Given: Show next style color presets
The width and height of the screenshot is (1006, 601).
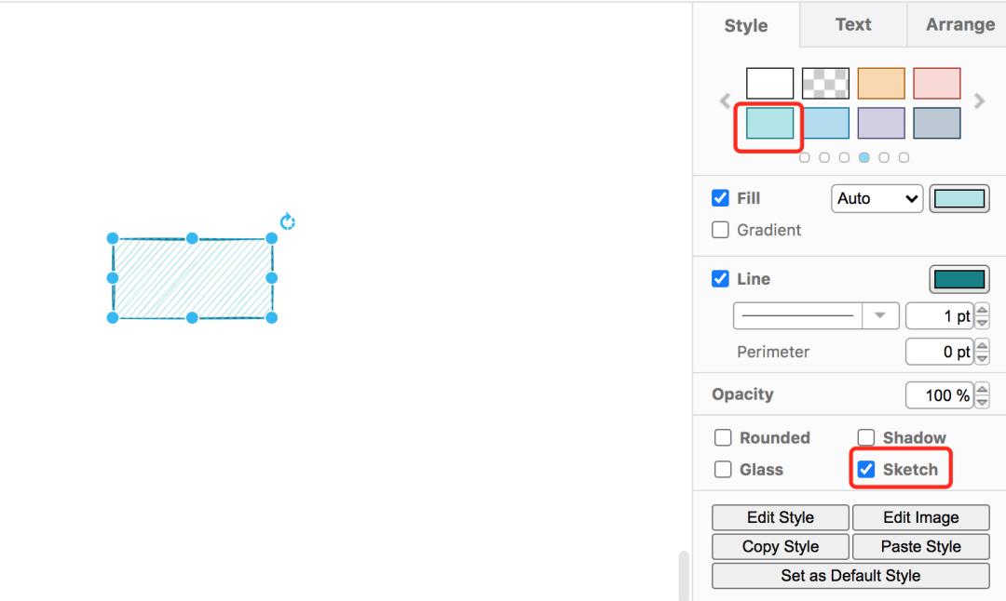Looking at the screenshot, I should coord(978,101).
